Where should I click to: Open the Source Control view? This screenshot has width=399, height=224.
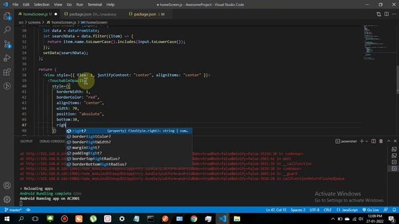coord(7,44)
